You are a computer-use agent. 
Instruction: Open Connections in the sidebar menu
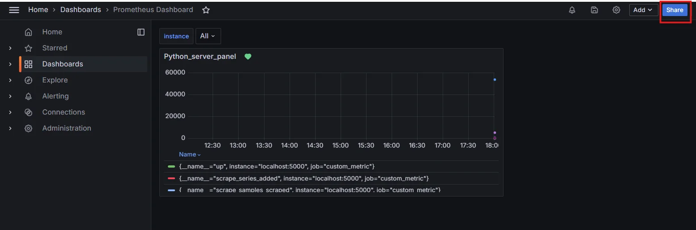click(x=64, y=112)
